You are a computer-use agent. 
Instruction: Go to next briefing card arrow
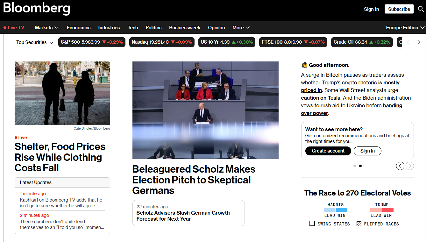click(x=410, y=166)
